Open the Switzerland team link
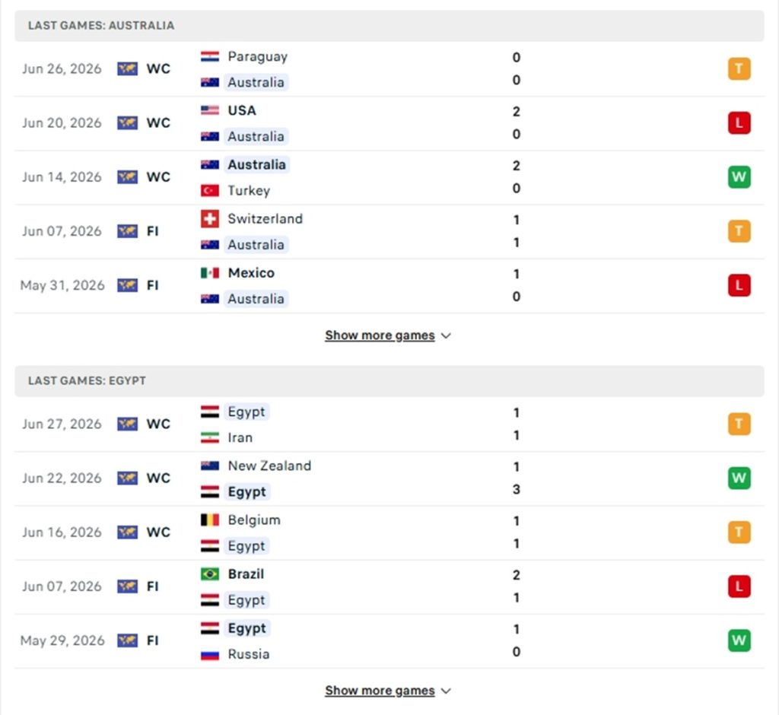779x715 pixels. (265, 218)
